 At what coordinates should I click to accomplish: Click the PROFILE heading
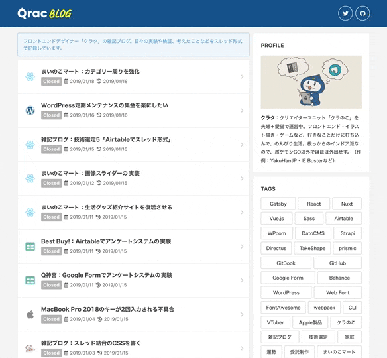click(x=272, y=46)
